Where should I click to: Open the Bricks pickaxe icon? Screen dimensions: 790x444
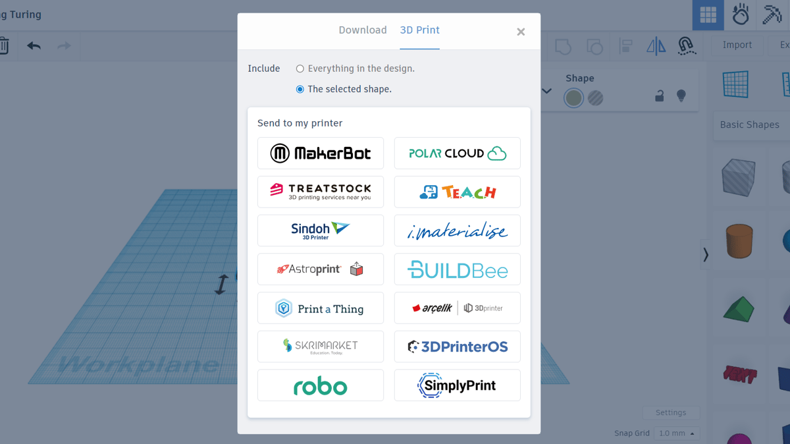[772, 14]
